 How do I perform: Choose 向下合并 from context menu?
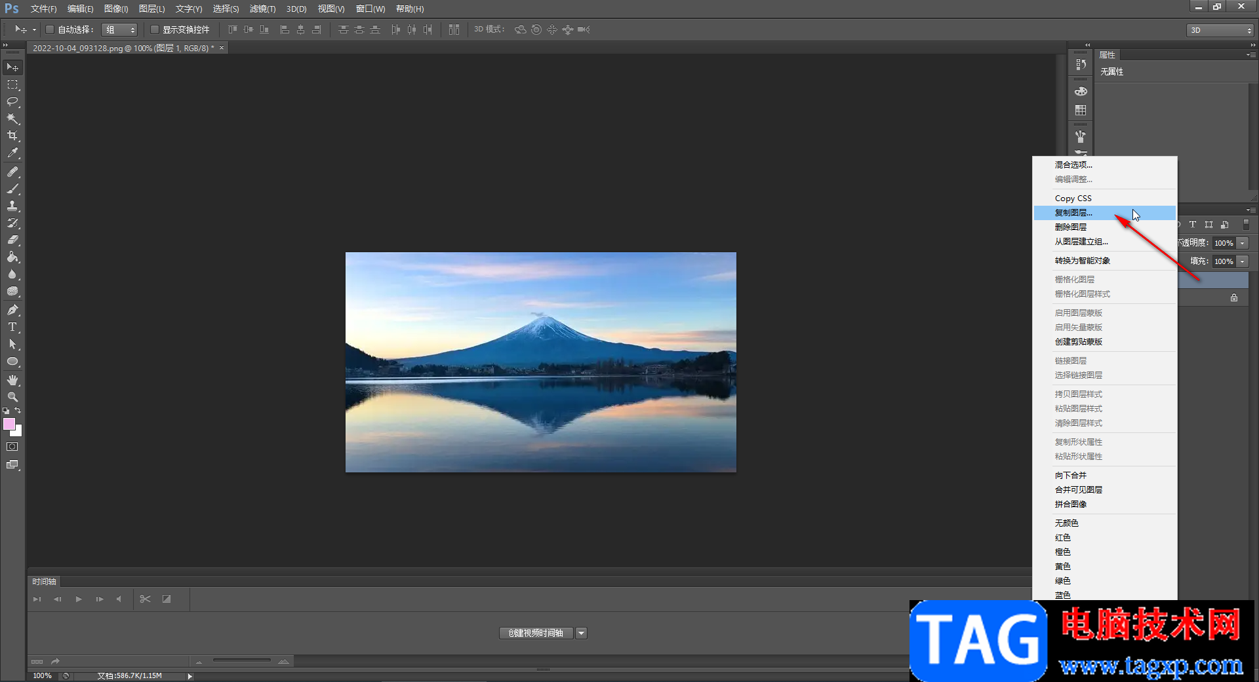1105,476
